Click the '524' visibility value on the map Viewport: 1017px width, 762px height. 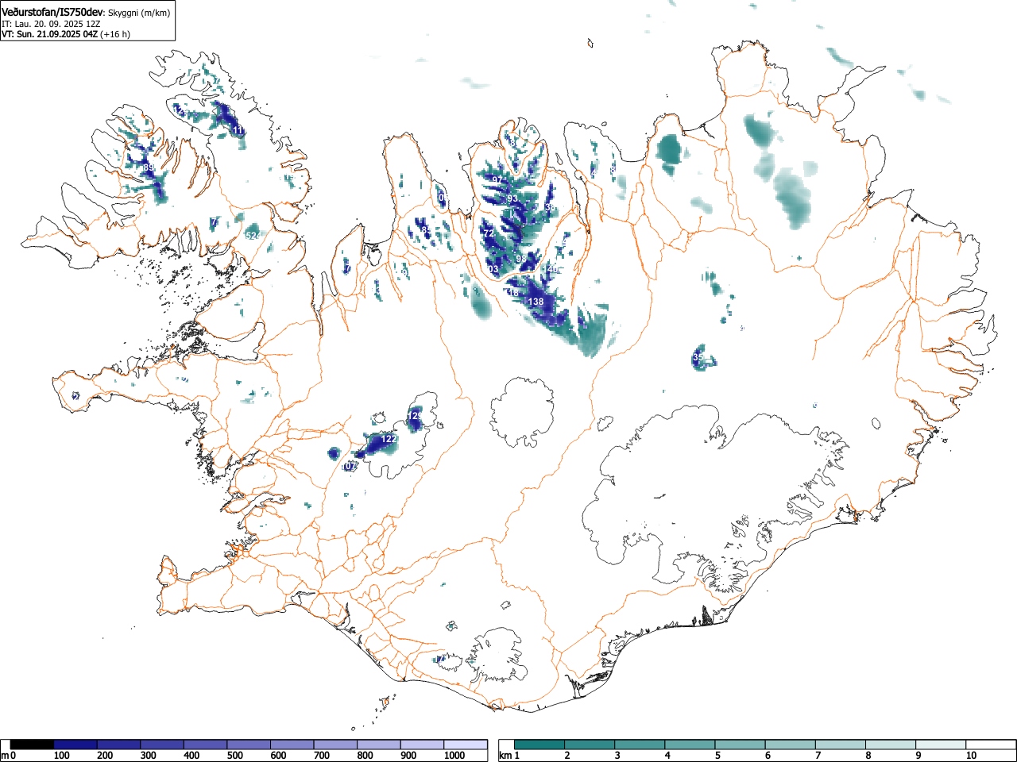coord(253,236)
